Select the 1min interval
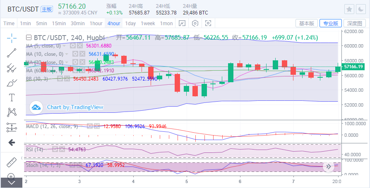The image size is (370, 188). tap(25, 23)
